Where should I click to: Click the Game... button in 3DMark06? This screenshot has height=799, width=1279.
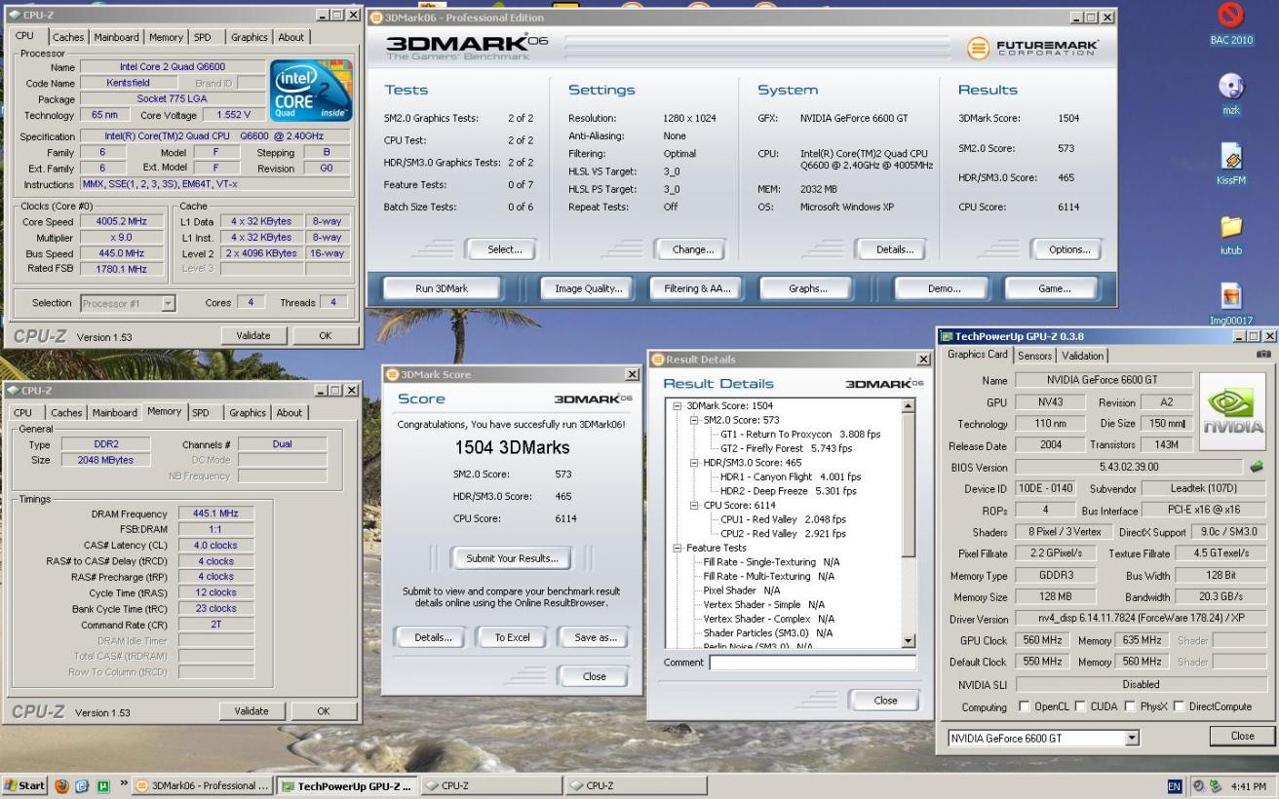(x=1054, y=288)
